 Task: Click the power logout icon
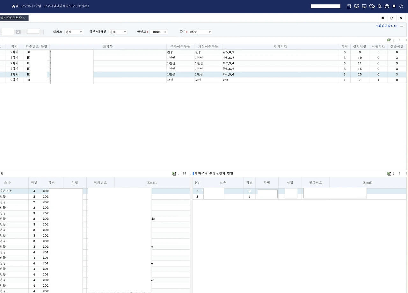(401, 6)
